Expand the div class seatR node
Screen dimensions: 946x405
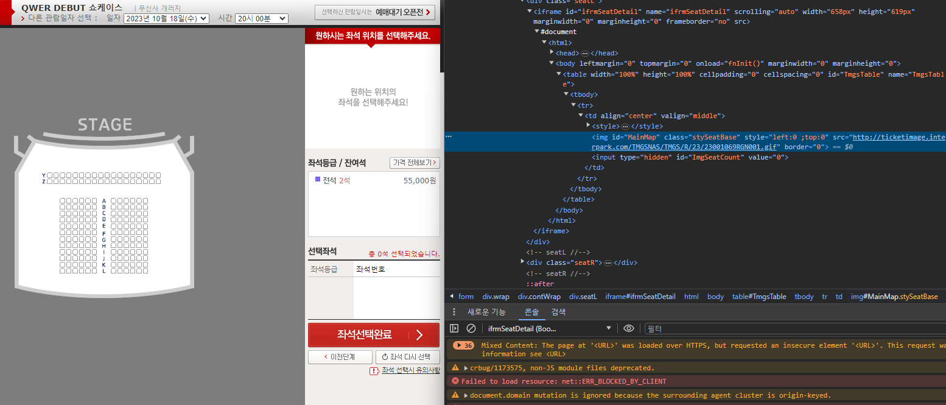click(x=522, y=262)
